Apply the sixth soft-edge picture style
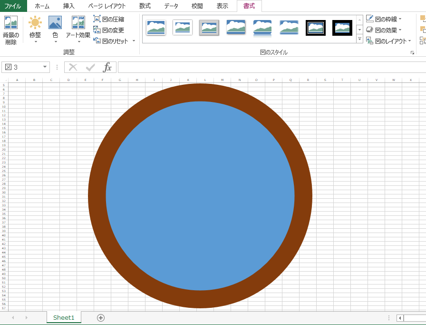 [289, 28]
